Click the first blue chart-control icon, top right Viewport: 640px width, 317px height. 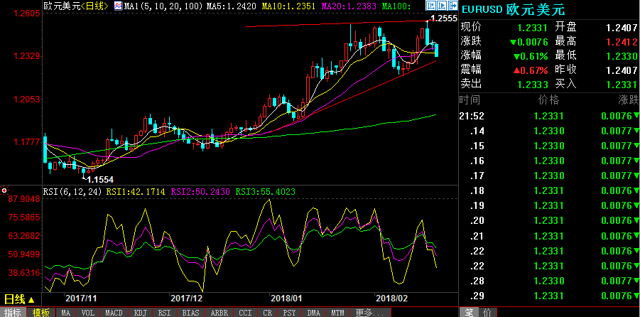pyautogui.click(x=430, y=6)
